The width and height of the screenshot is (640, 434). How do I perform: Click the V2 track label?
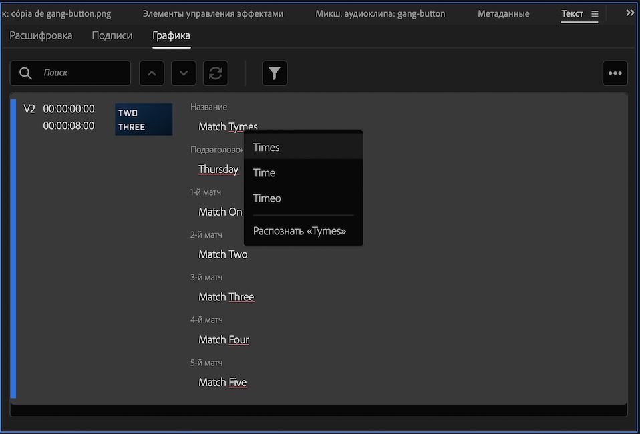tap(29, 109)
